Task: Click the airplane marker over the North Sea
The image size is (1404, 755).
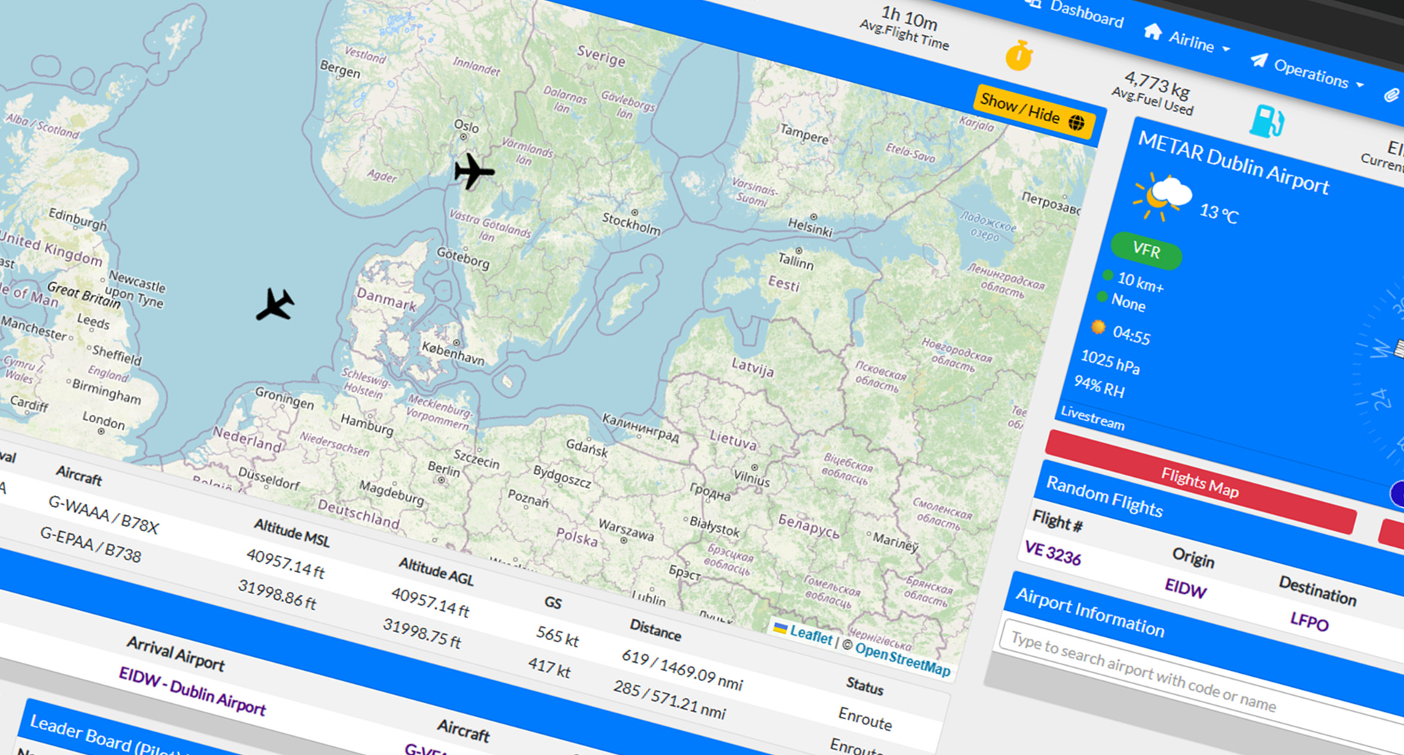Action: click(x=275, y=304)
